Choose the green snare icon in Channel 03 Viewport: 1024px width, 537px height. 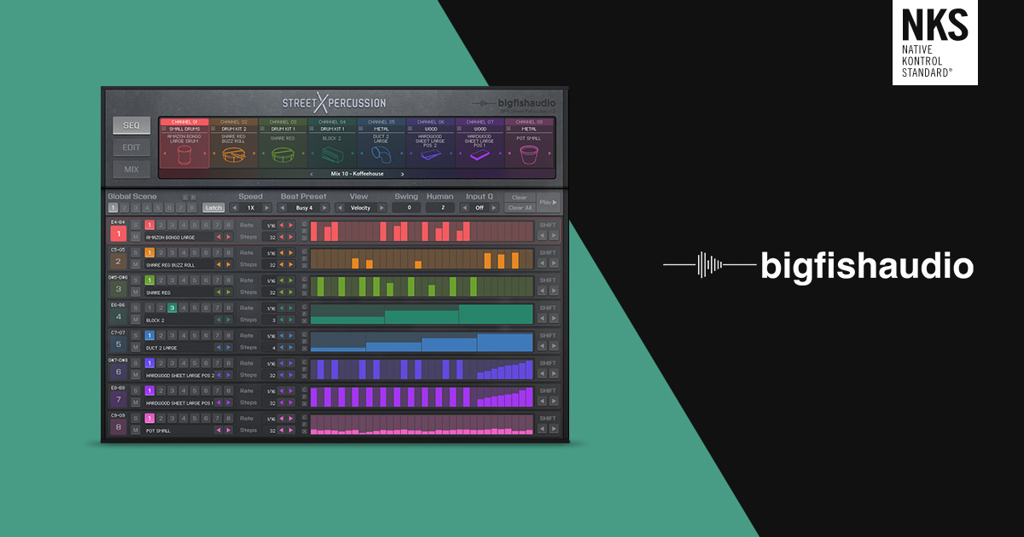(282, 155)
